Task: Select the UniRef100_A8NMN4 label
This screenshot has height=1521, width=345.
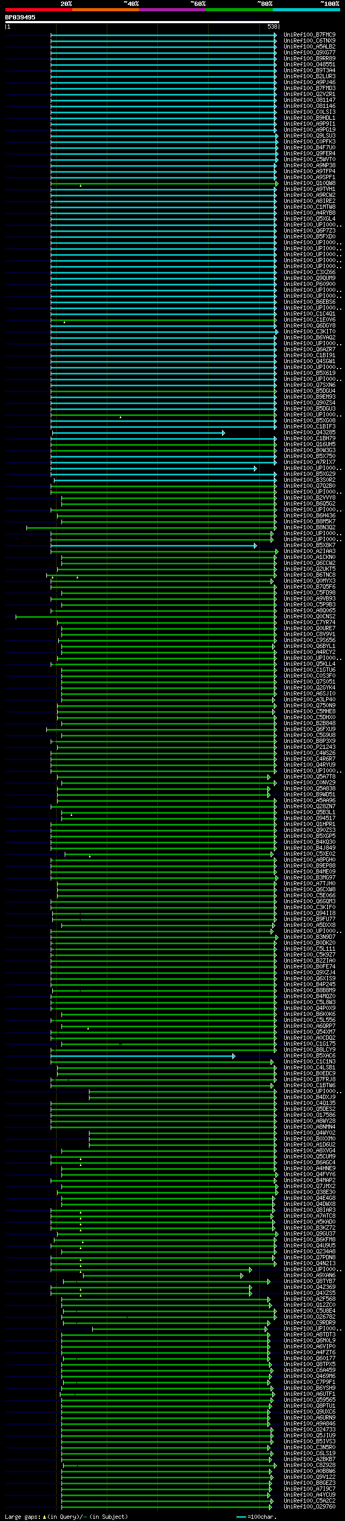Action: pos(309,1127)
